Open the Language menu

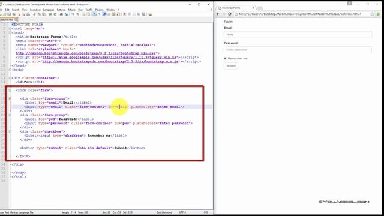[x=49, y=10]
